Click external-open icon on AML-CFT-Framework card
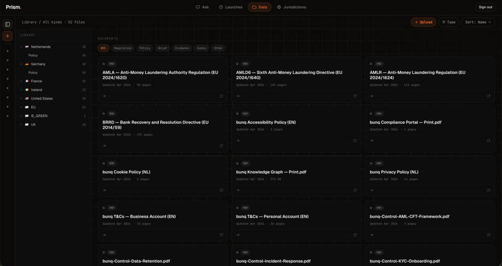This screenshot has width=502, height=266. coord(488,235)
